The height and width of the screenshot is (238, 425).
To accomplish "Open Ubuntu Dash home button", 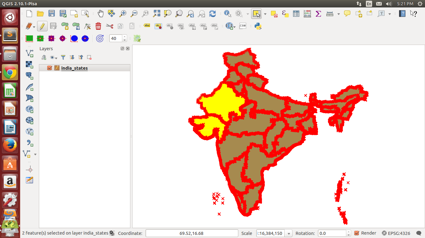I will tap(10, 17).
